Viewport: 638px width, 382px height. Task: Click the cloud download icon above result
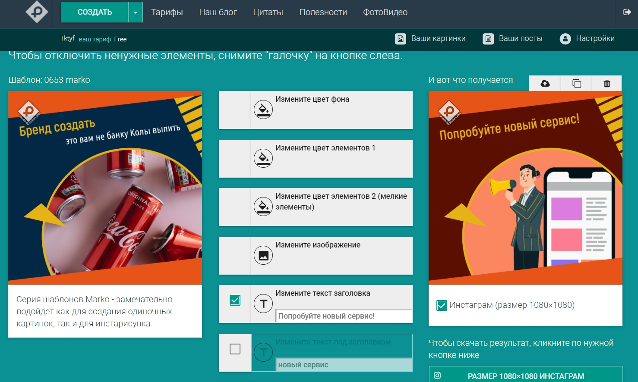point(545,83)
